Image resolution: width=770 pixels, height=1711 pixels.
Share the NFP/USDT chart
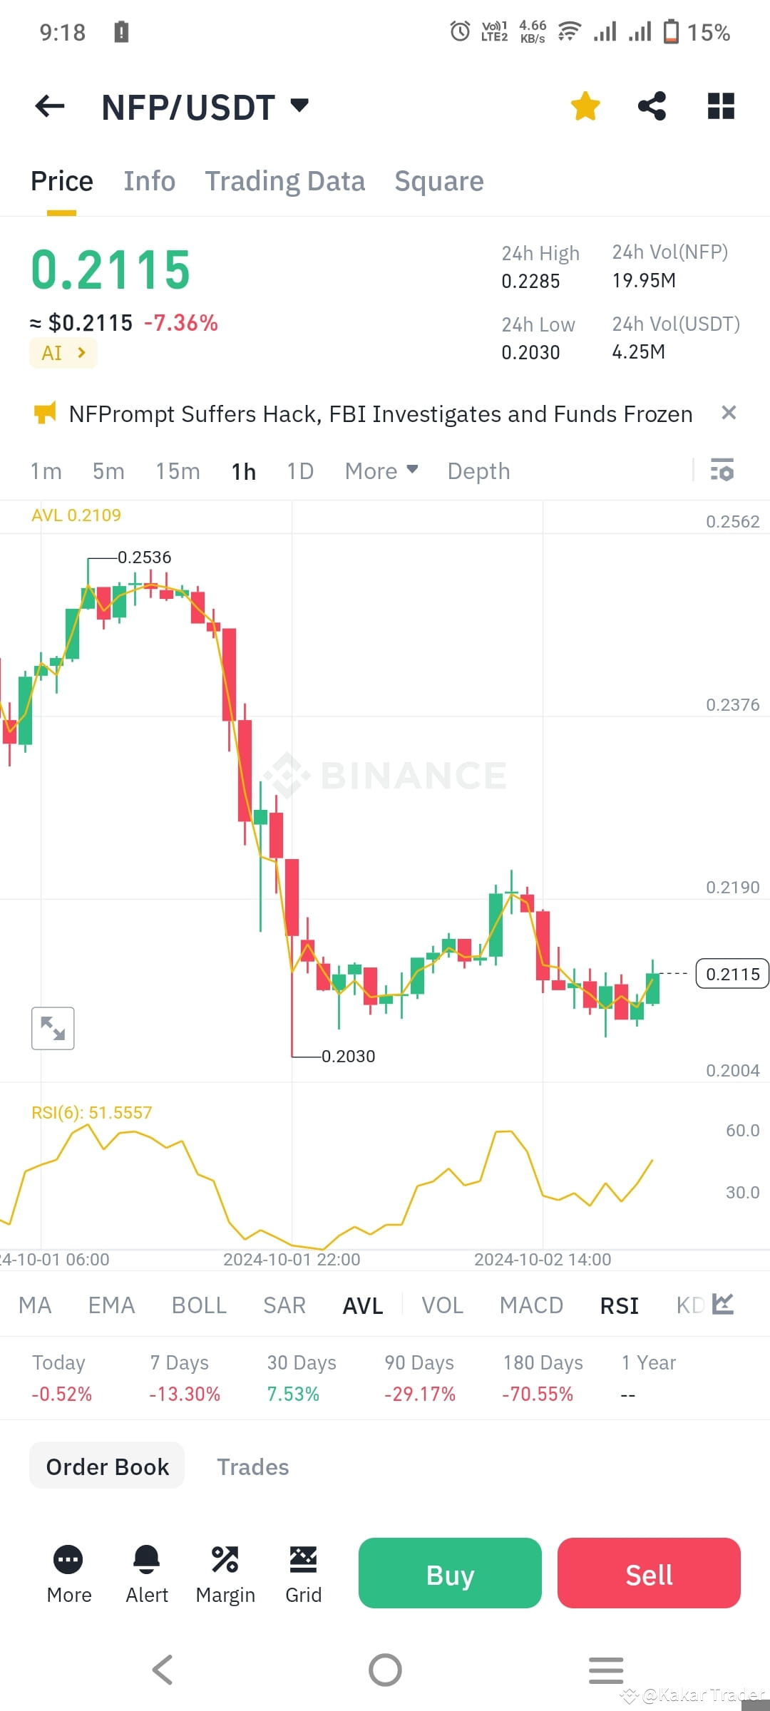652,106
